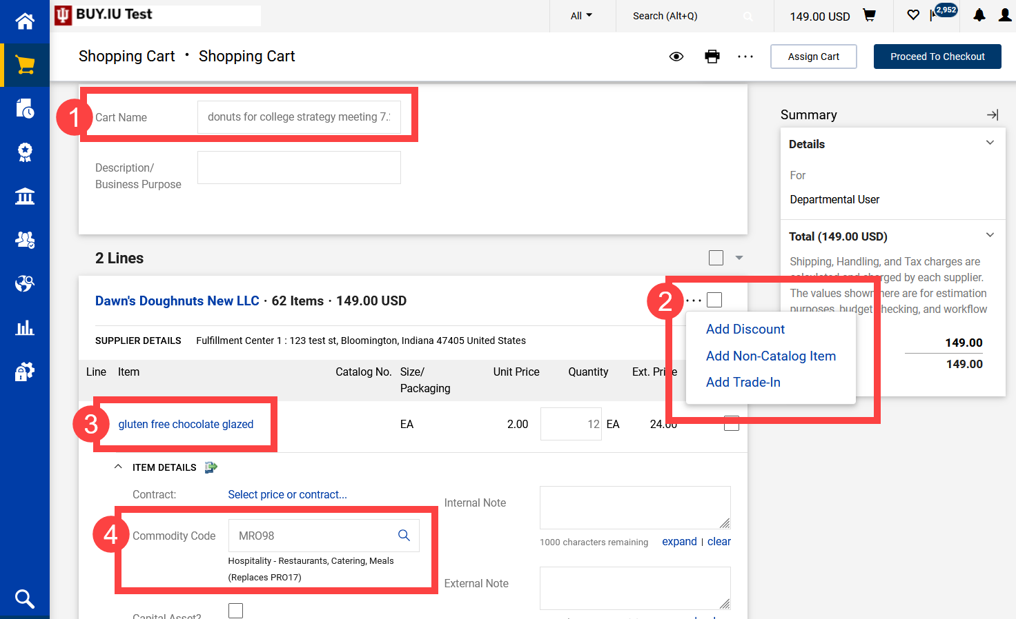Collapse the Details section chevron
The image size is (1016, 619).
pyautogui.click(x=990, y=143)
